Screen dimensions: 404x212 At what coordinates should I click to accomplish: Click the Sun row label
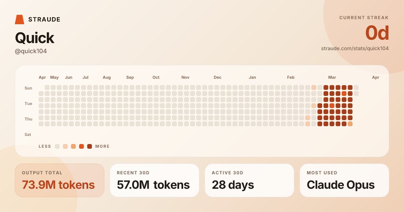pos(28,88)
